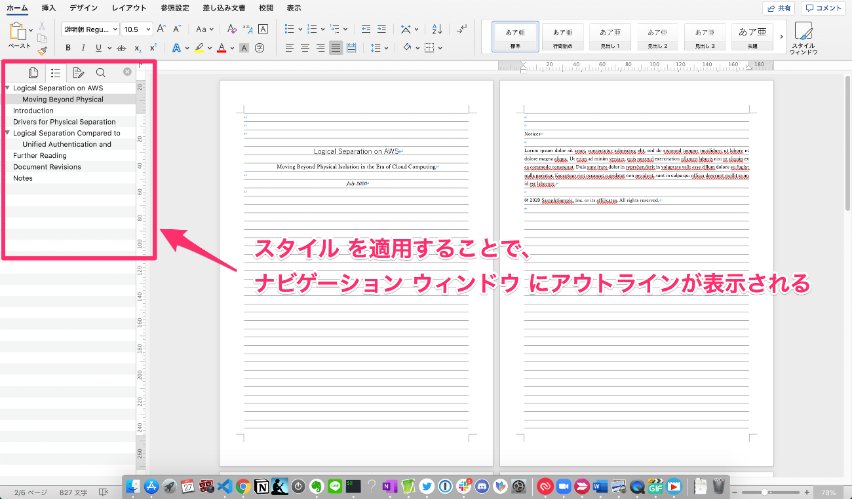Apply strikethrough formatting
Image resolution: width=852 pixels, height=499 pixels.
121,48
